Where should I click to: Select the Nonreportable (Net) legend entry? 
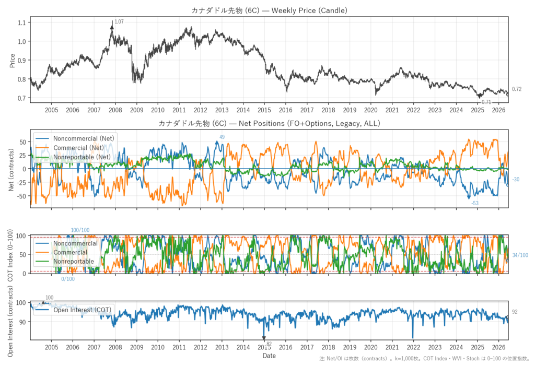pyautogui.click(x=82, y=157)
